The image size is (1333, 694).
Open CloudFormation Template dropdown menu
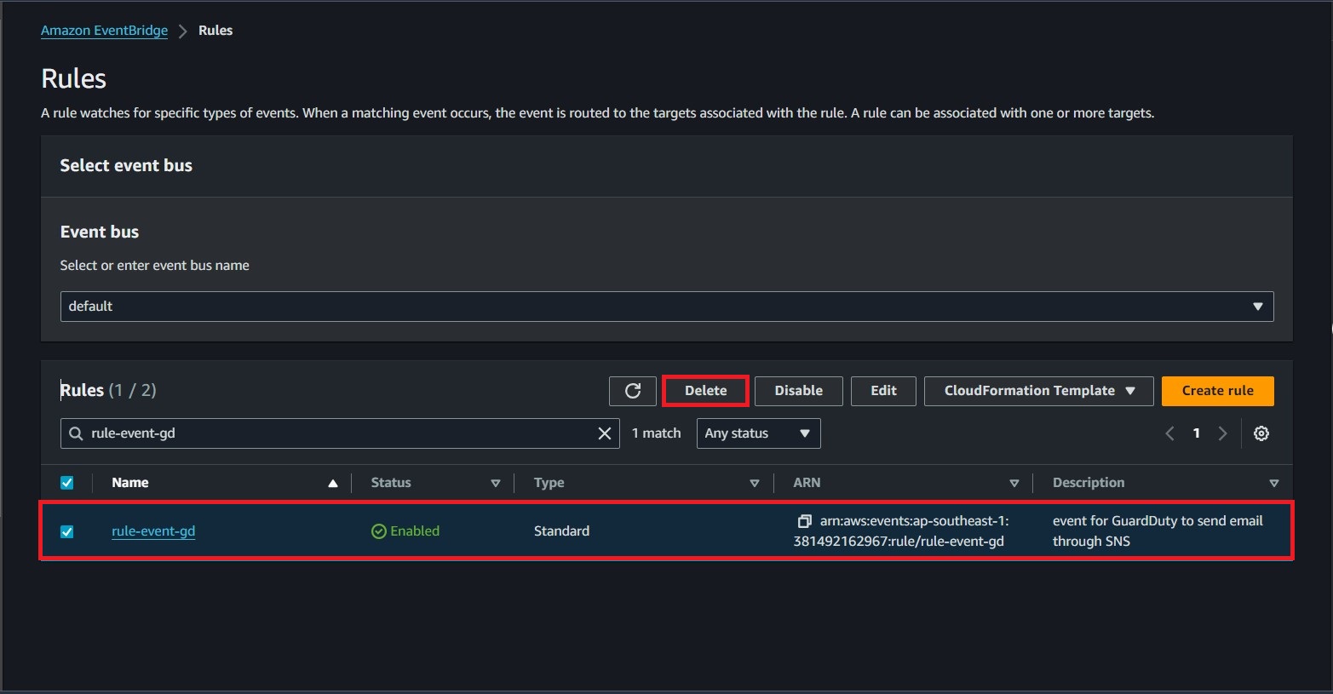coord(1038,391)
